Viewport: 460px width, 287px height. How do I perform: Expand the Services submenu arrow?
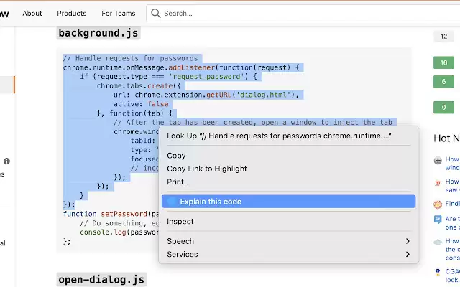pos(408,254)
